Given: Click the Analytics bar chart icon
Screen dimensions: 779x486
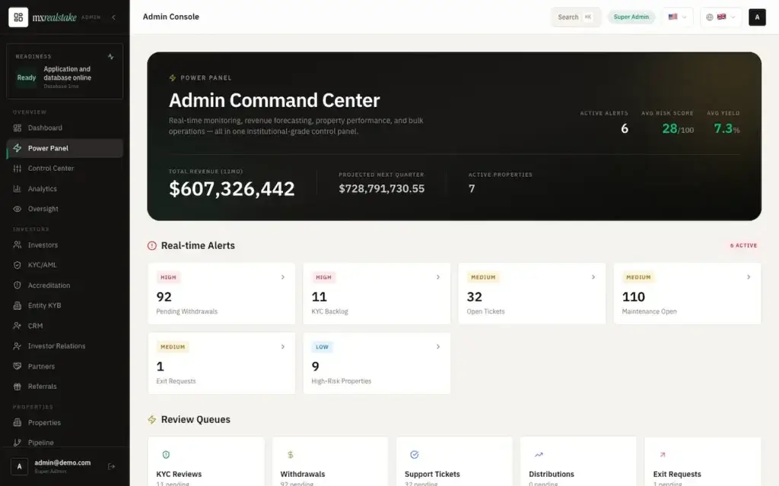Looking at the screenshot, I should click(17, 189).
